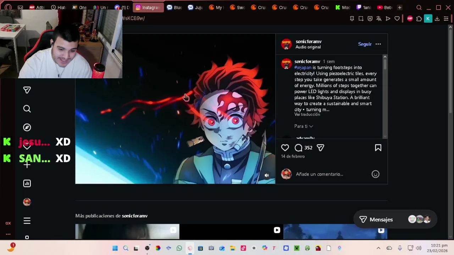454x255 pixels.
Task: Open the emoji picker in comment box
Action: [x=375, y=174]
